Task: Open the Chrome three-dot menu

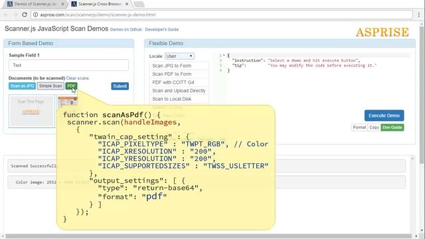Action: [419, 15]
